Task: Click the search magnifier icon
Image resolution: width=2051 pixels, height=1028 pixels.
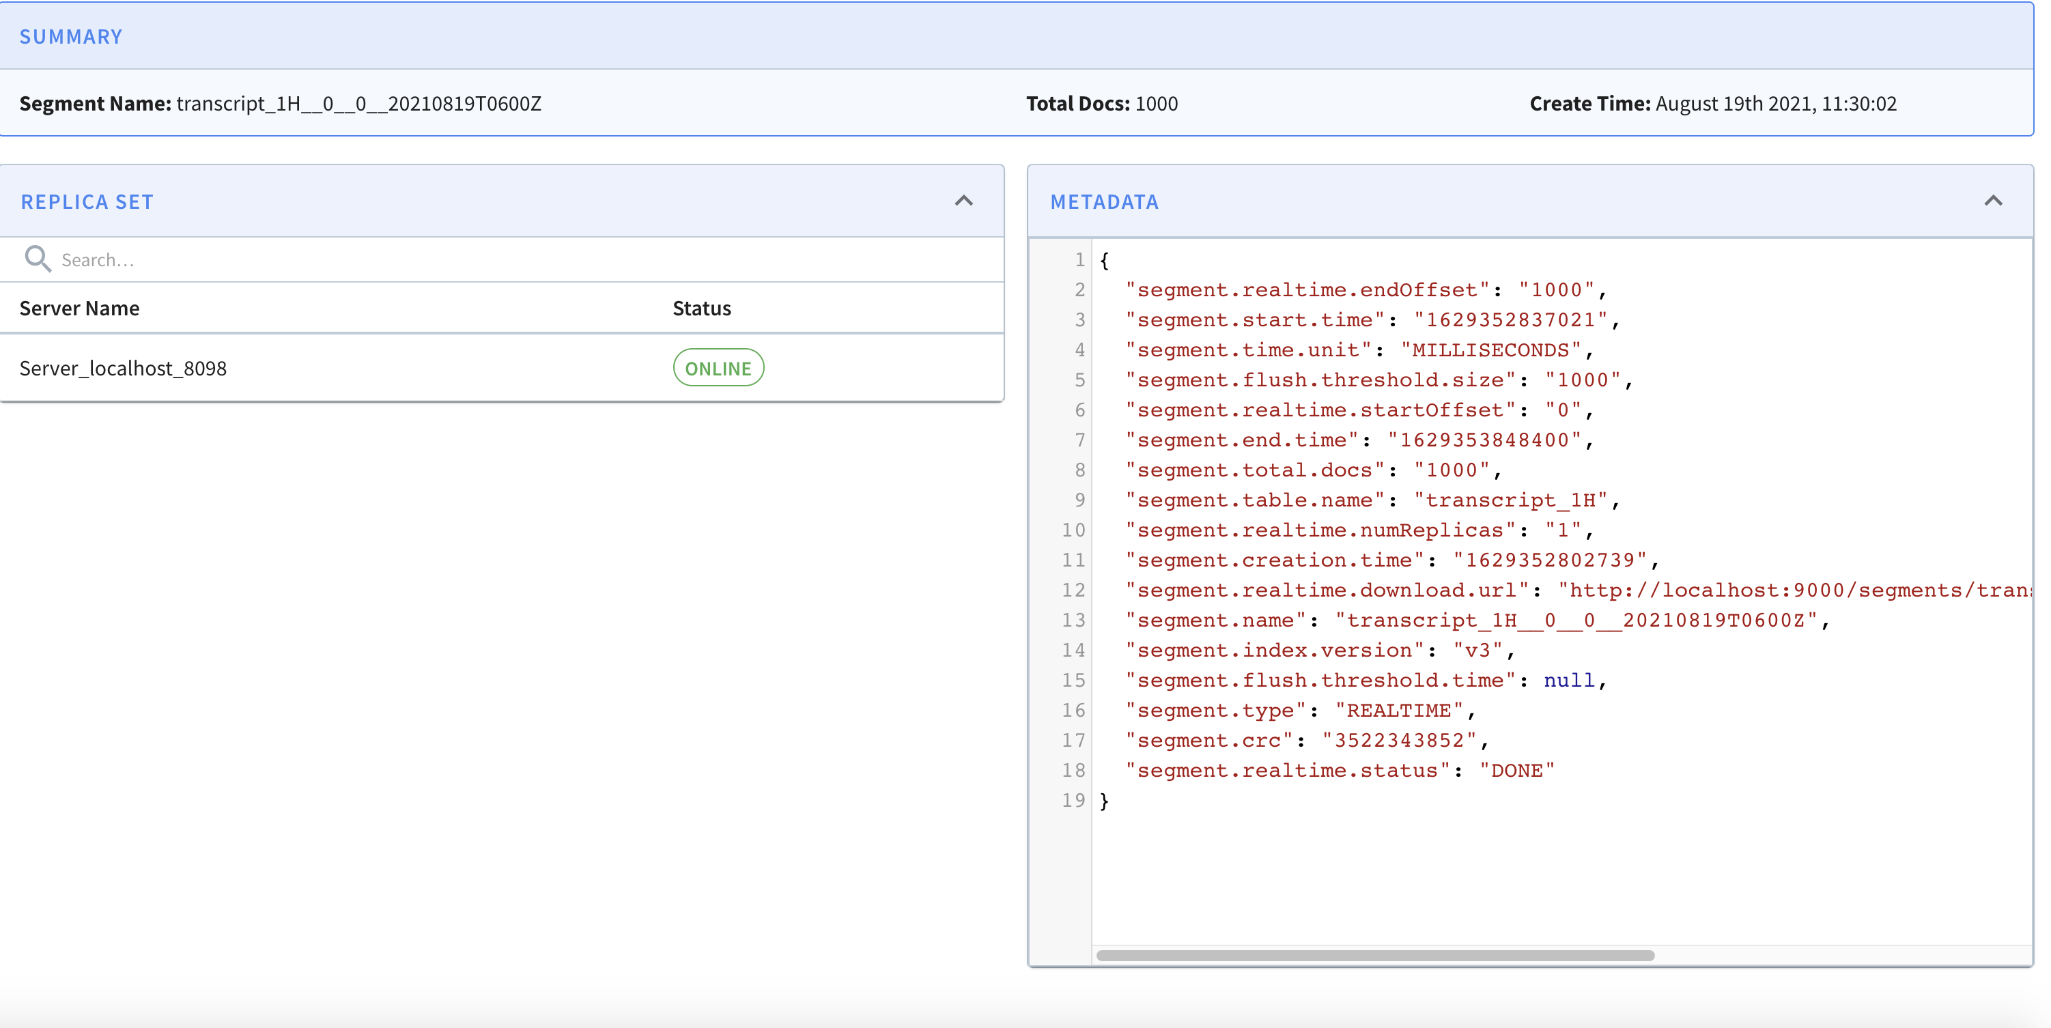Action: point(38,259)
